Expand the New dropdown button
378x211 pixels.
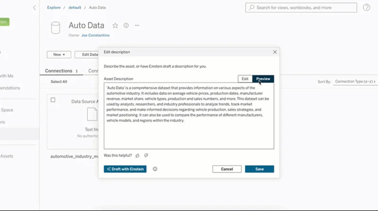[59, 55]
